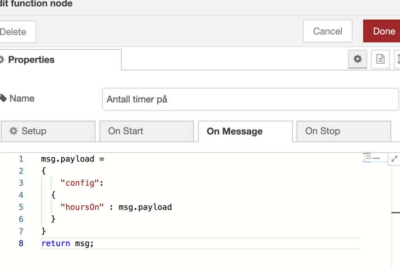Click the "config" key in code

80,183
